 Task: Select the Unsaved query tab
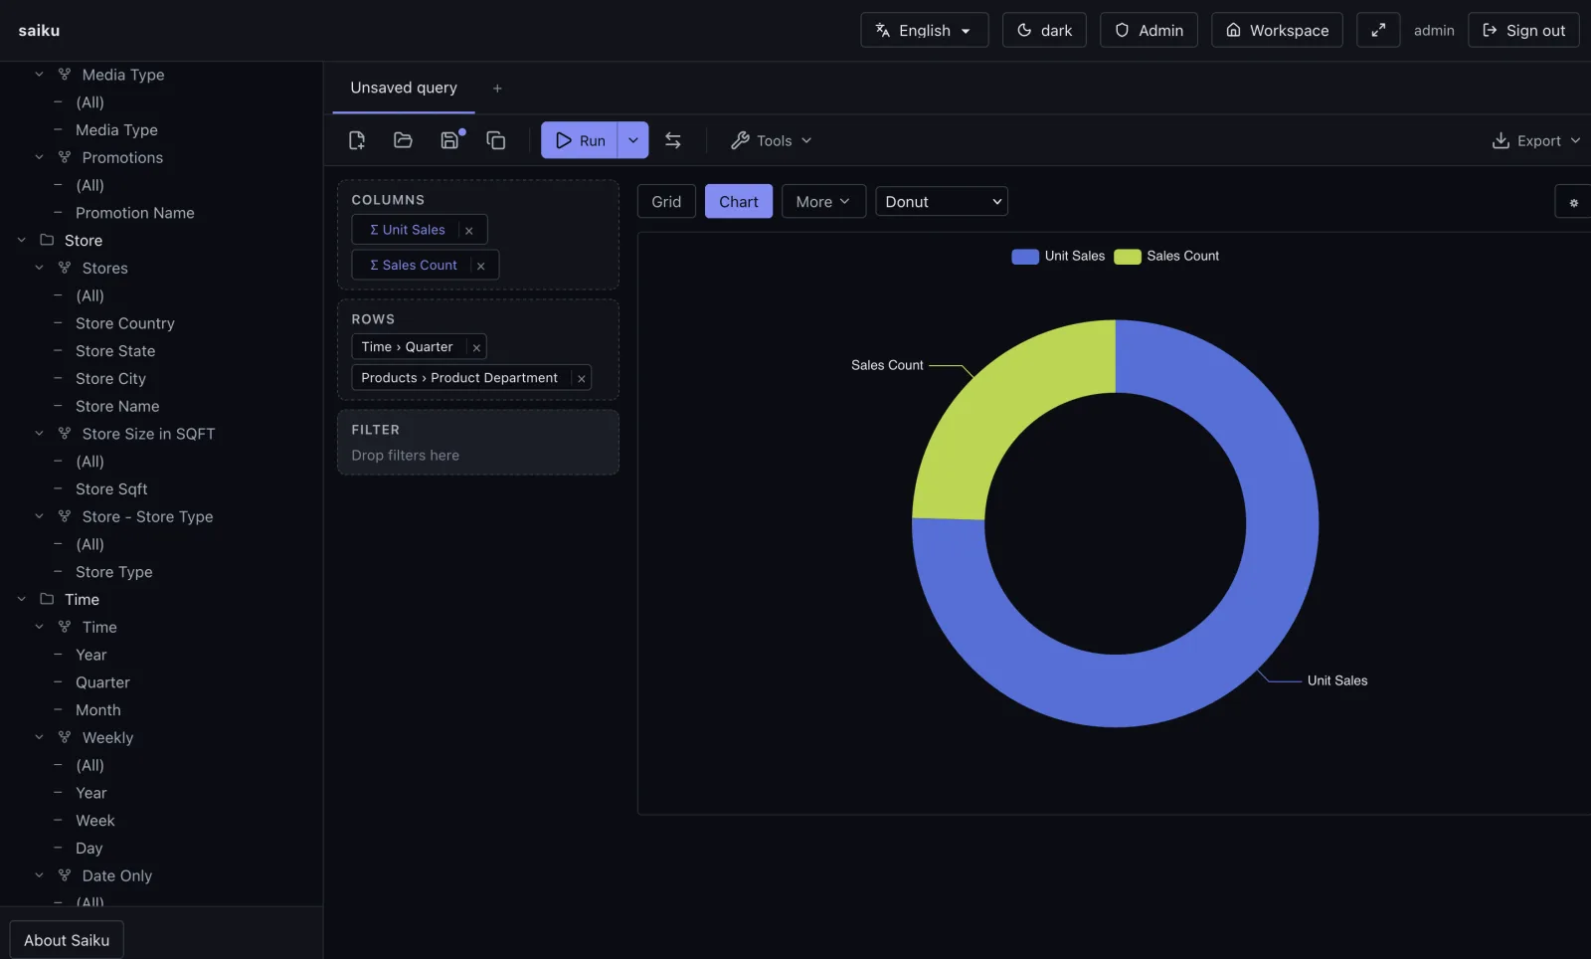[404, 88]
